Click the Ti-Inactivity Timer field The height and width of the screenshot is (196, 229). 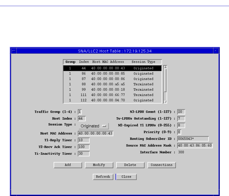[84, 154]
